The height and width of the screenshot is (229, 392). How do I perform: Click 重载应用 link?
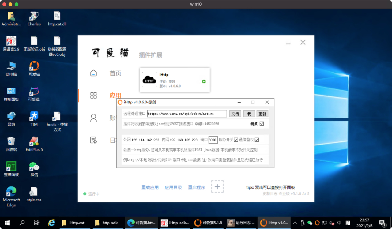coord(150,187)
